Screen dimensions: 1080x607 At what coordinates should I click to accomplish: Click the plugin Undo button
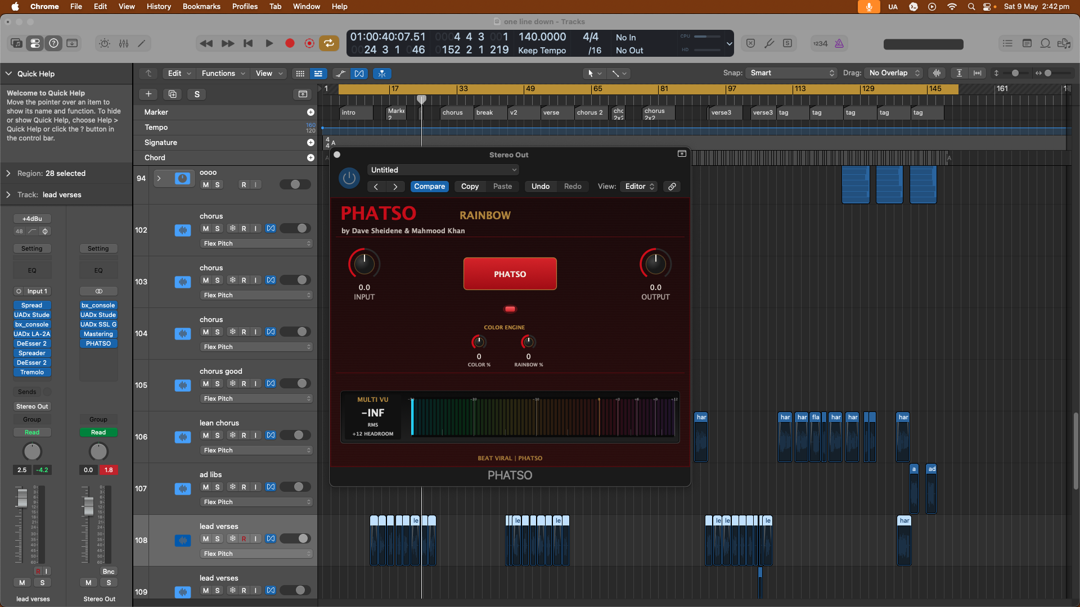click(x=541, y=187)
